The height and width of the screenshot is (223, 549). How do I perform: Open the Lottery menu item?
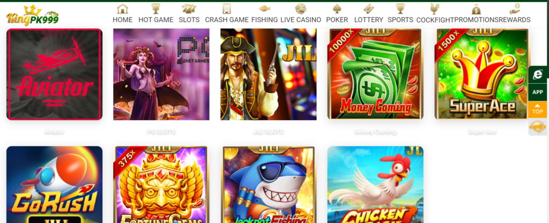coord(369,20)
